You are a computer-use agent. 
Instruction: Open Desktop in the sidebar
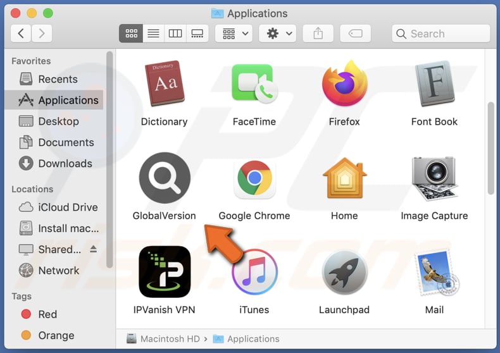point(54,121)
